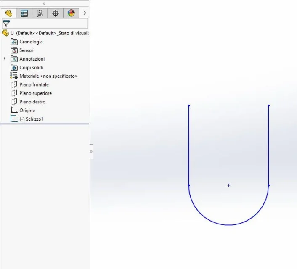This screenshot has height=269, width=297.
Task: Select the Cronologia tree item
Action: click(x=31, y=42)
